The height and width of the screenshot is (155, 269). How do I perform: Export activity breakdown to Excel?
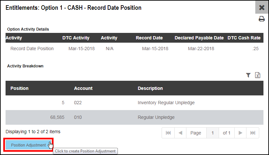pyautogui.click(x=258, y=75)
